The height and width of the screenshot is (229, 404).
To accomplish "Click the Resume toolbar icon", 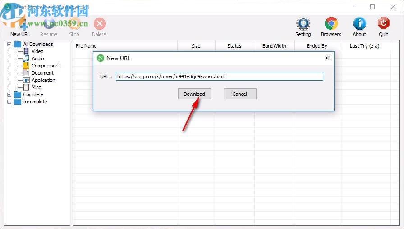I will [x=49, y=24].
